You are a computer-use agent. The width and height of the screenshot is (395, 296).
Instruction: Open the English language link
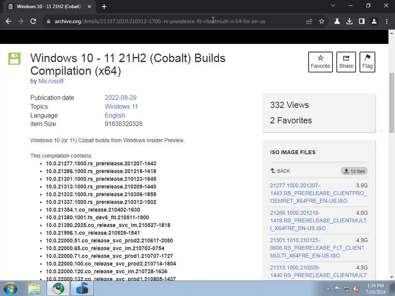115,115
